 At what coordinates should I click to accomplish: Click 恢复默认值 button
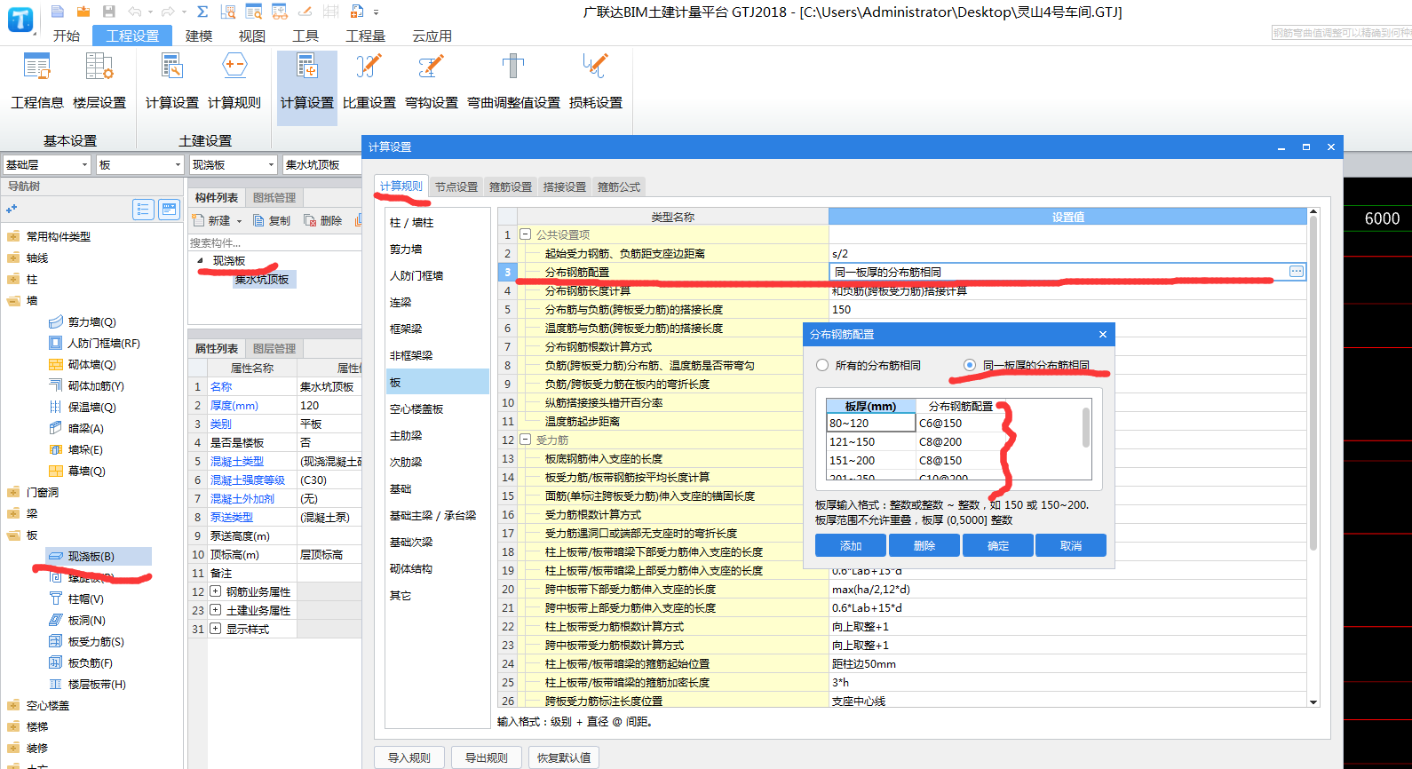point(564,757)
